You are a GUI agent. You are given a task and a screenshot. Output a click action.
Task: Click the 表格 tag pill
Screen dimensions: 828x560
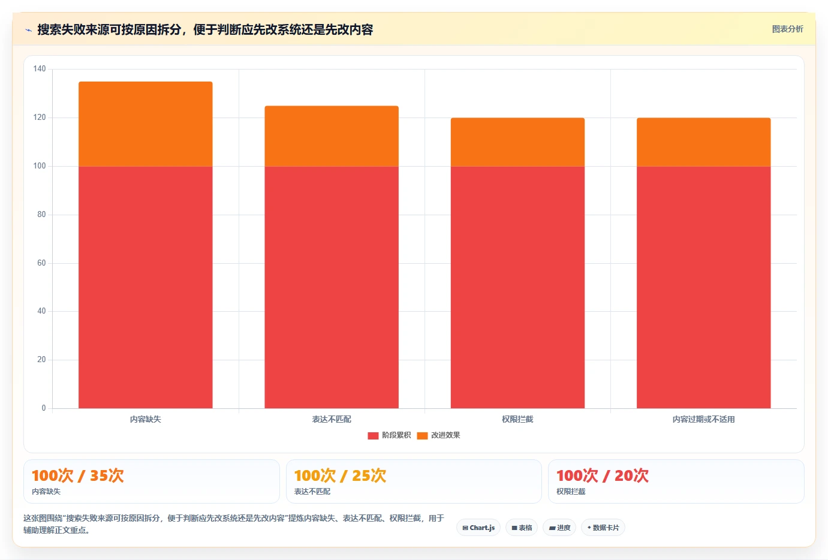522,528
